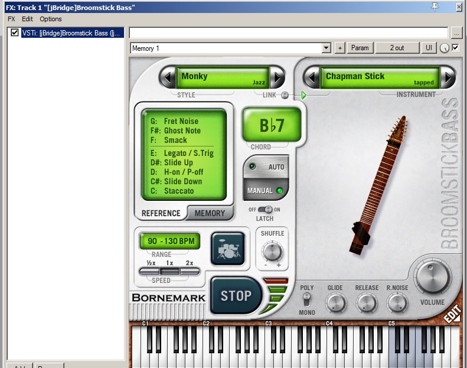467x368 pixels.
Task: Open the Edit menu
Action: 27,19
